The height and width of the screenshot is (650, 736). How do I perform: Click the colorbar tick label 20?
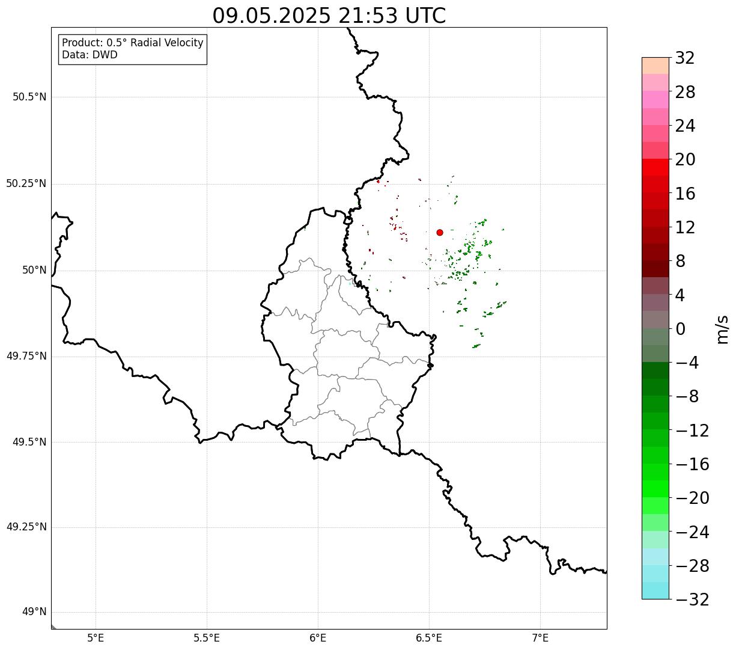click(x=685, y=160)
